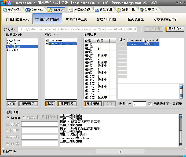Select the MSSQL radio button

[x=24, y=118]
